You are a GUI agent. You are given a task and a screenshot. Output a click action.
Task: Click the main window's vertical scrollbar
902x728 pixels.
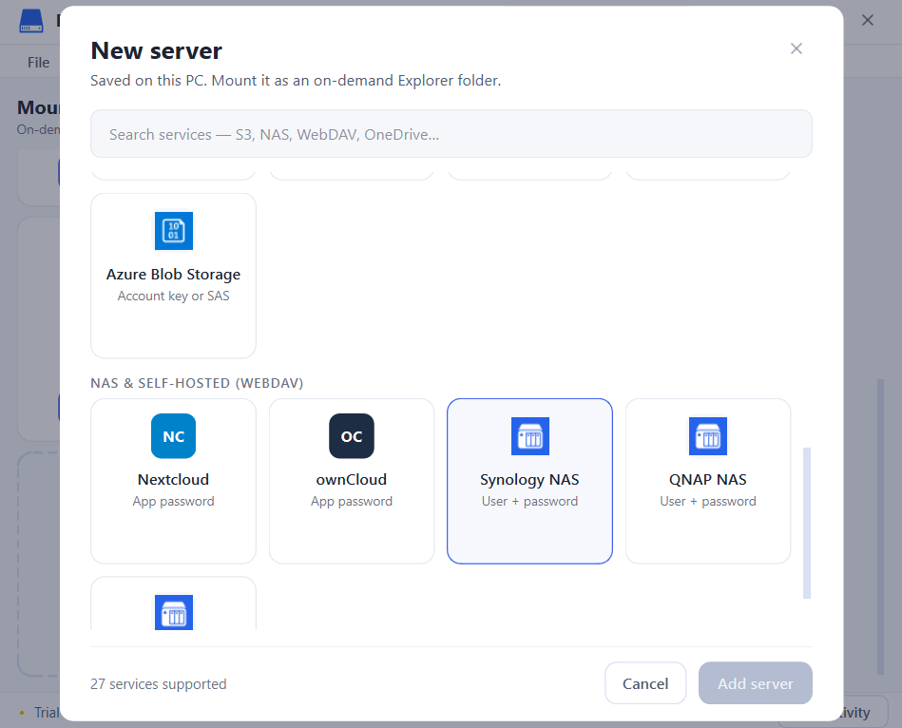click(x=880, y=527)
